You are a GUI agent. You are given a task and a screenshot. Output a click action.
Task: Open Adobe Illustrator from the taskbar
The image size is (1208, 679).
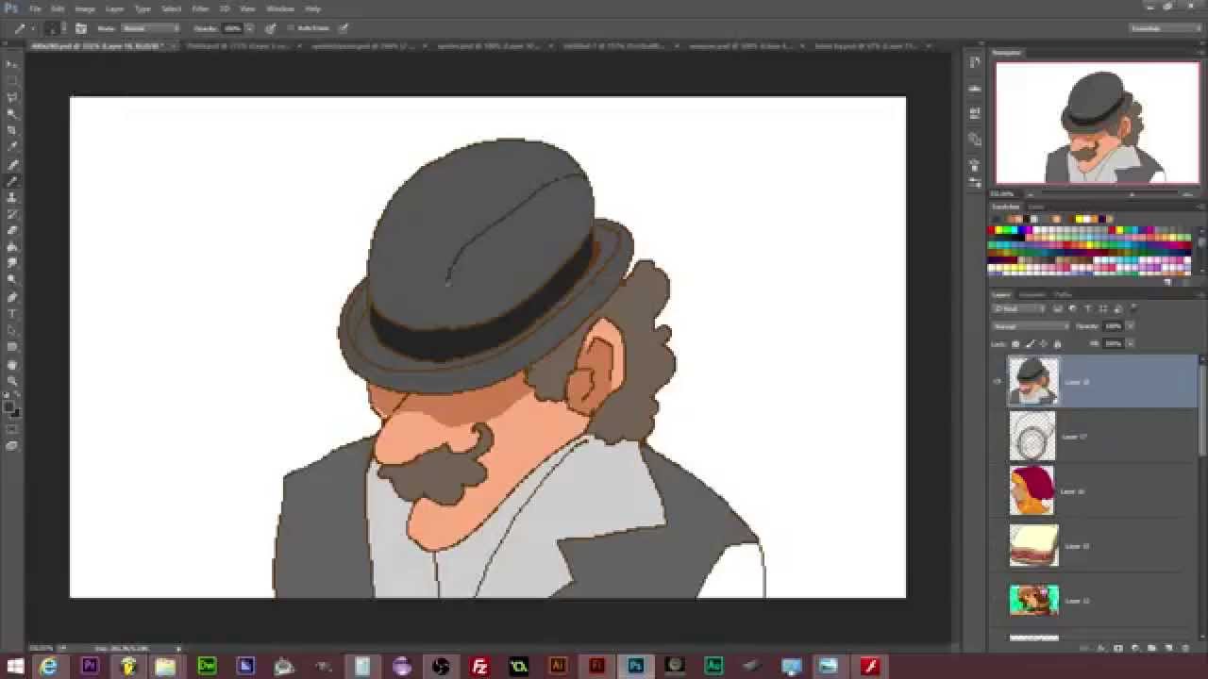(x=559, y=667)
